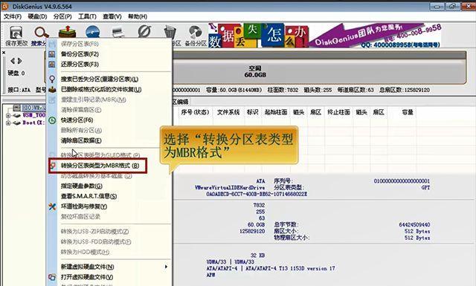Click the 快速分区(F6) clock icon

52,120
